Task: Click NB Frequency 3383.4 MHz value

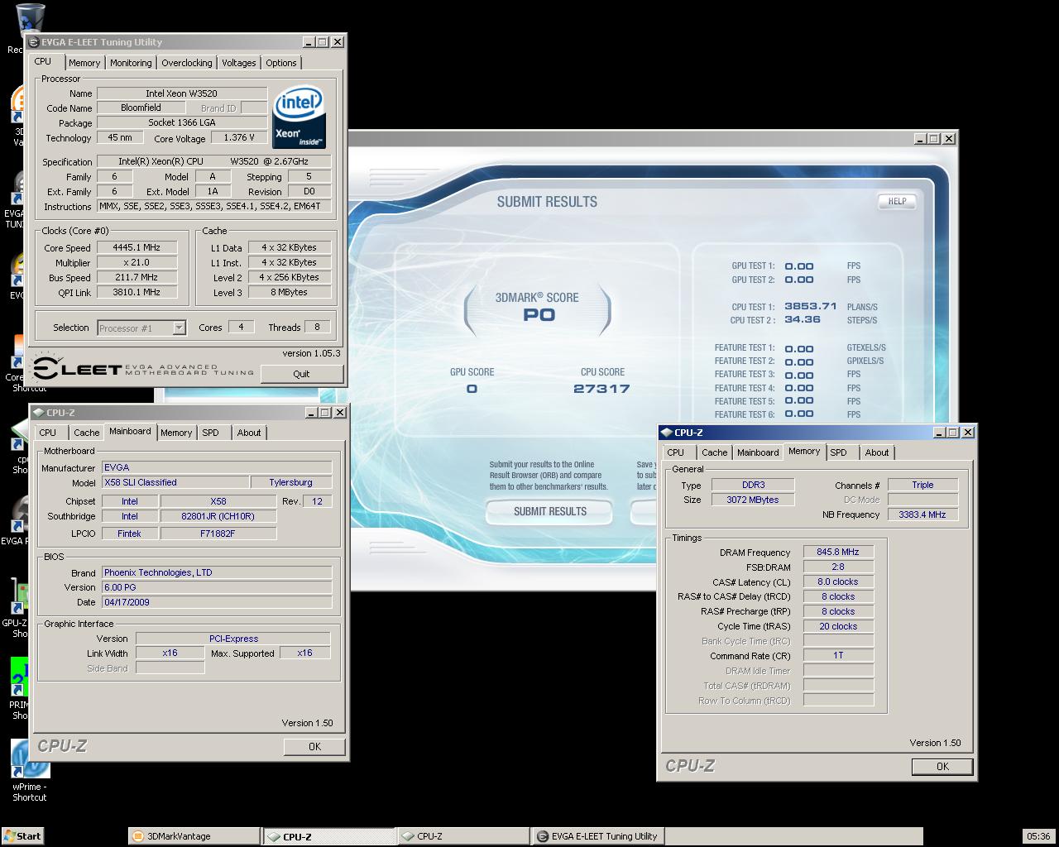Action: coord(922,514)
